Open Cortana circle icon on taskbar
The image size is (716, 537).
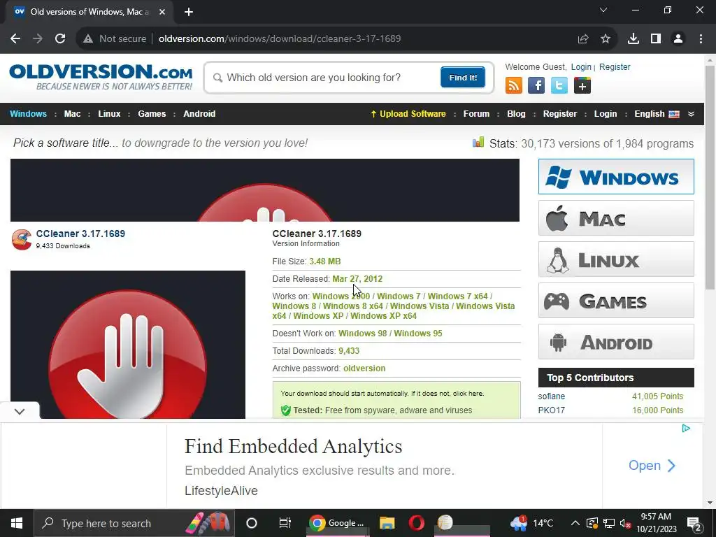(x=252, y=523)
